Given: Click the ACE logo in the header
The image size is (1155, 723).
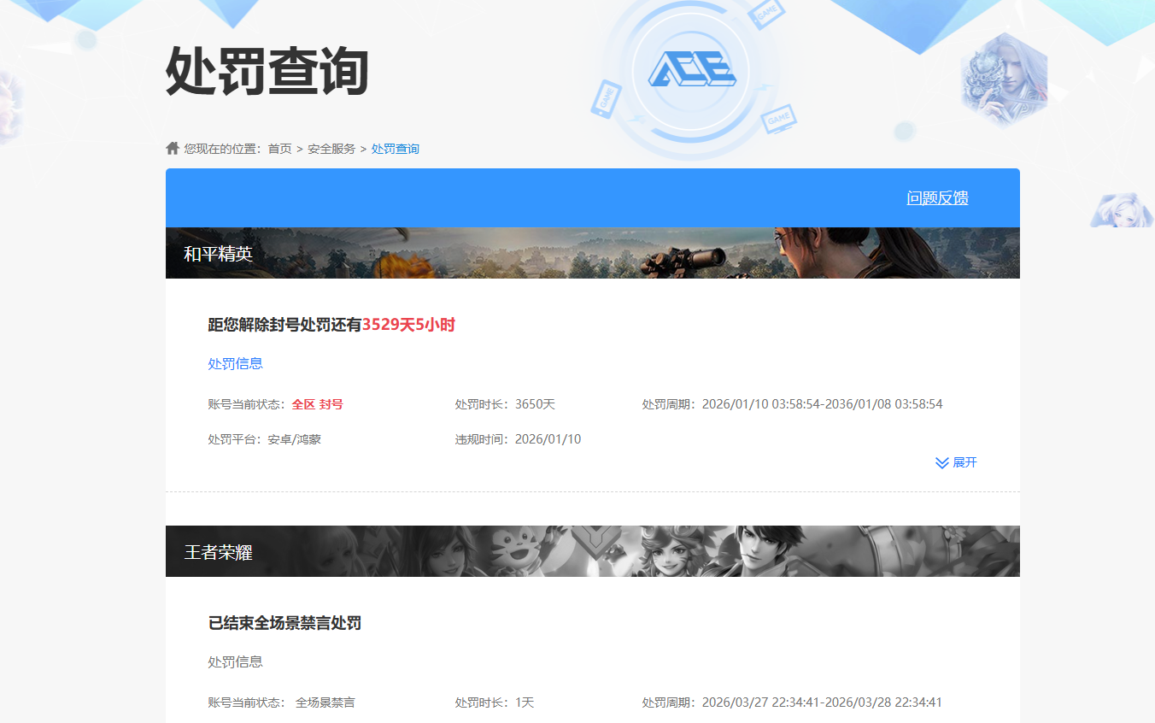Looking at the screenshot, I should [x=691, y=69].
